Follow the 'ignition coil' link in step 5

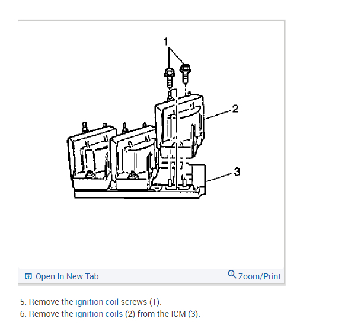(x=97, y=302)
